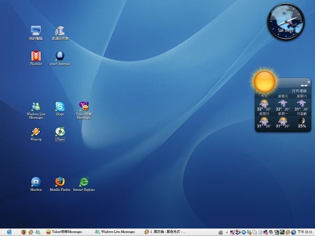Click the San Diego clock widget
315x236 pixels.
click(286, 22)
